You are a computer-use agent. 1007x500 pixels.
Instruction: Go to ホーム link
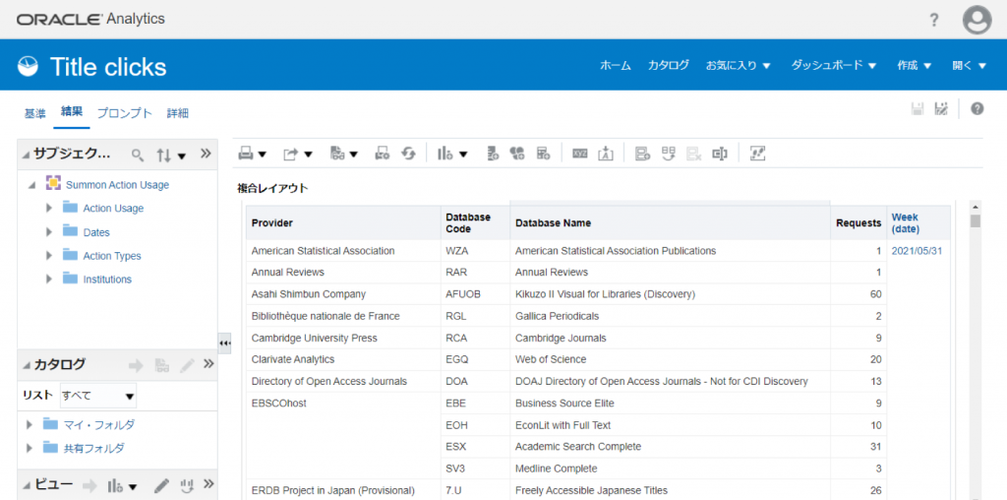tap(616, 66)
